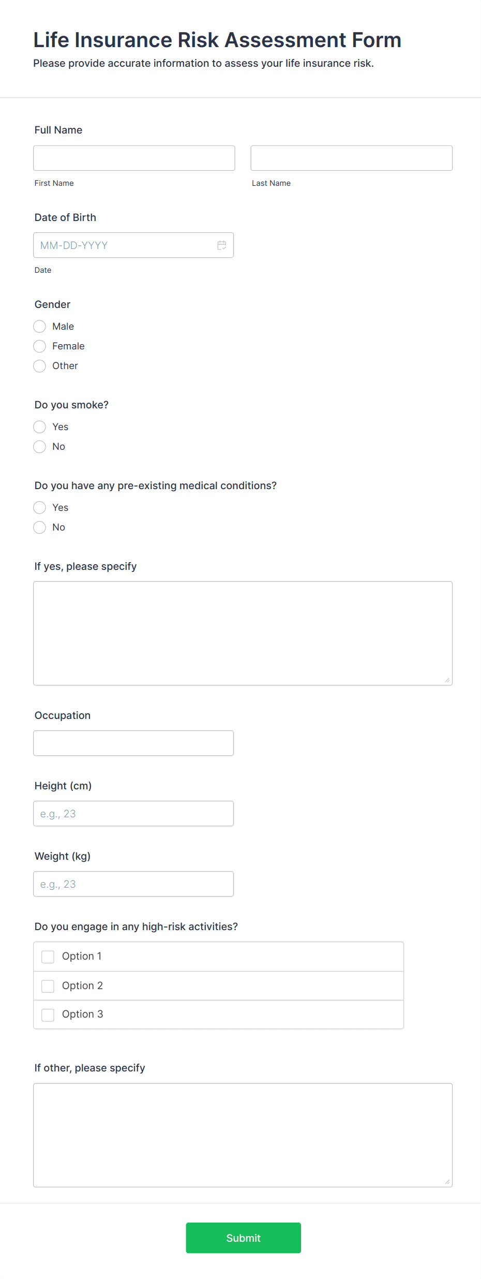The width and height of the screenshot is (481, 1279).
Task: Select the Male gender radio button
Action: click(x=39, y=326)
